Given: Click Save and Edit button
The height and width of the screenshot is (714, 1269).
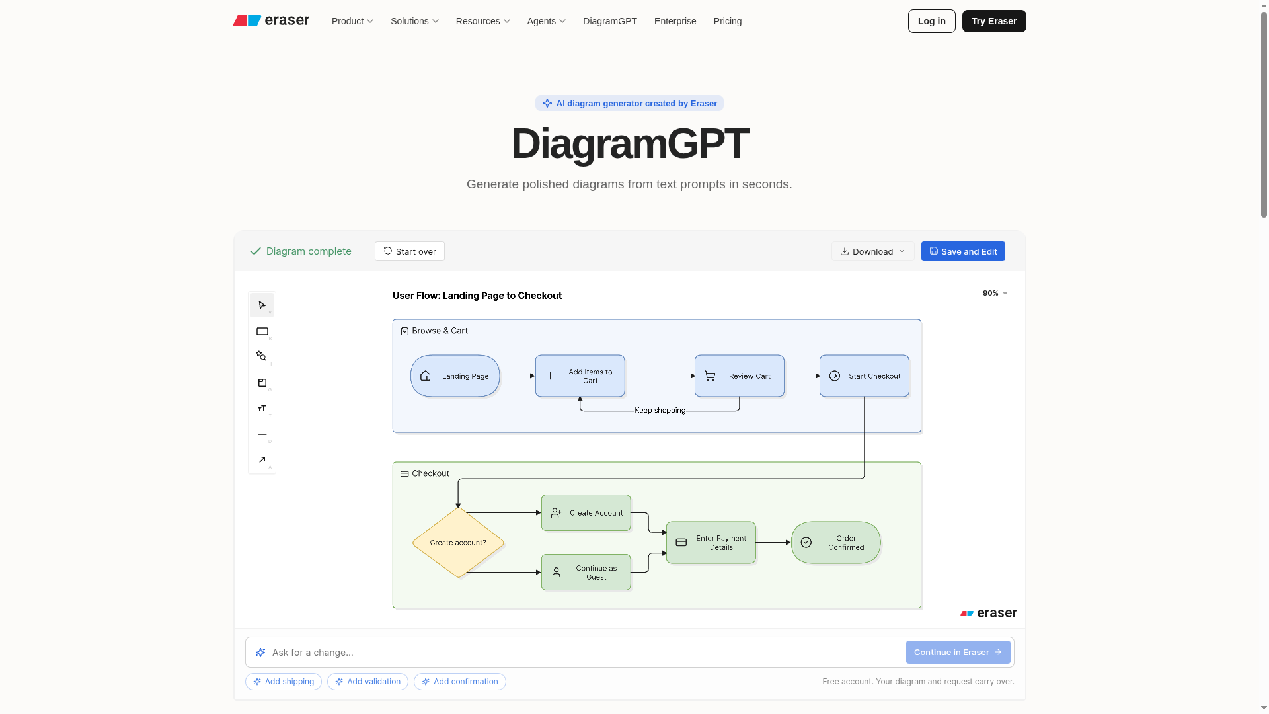Looking at the screenshot, I should pyautogui.click(x=963, y=251).
